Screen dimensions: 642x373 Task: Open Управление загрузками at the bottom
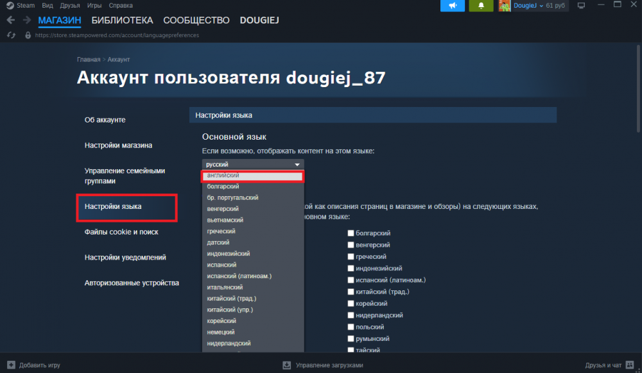pyautogui.click(x=323, y=365)
